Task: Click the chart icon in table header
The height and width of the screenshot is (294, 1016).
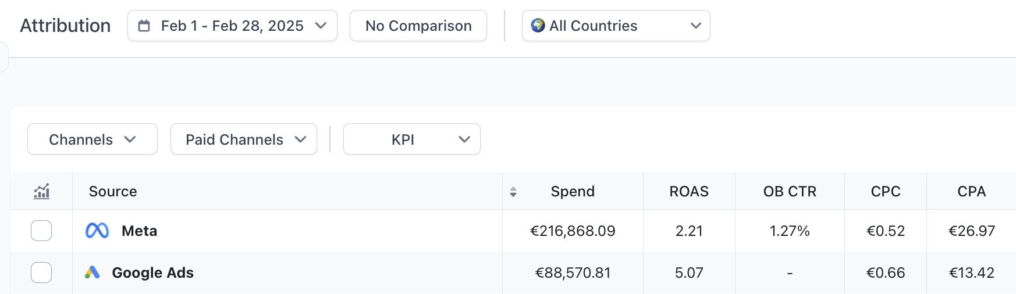Action: click(x=41, y=191)
